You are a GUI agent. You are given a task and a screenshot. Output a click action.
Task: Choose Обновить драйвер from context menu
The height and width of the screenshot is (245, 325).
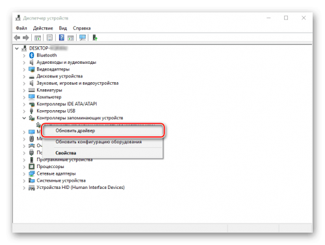(x=103, y=130)
